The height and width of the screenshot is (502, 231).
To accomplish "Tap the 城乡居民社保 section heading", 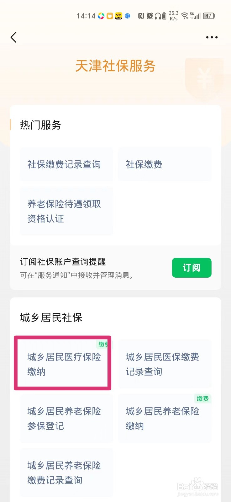I will [51, 318].
